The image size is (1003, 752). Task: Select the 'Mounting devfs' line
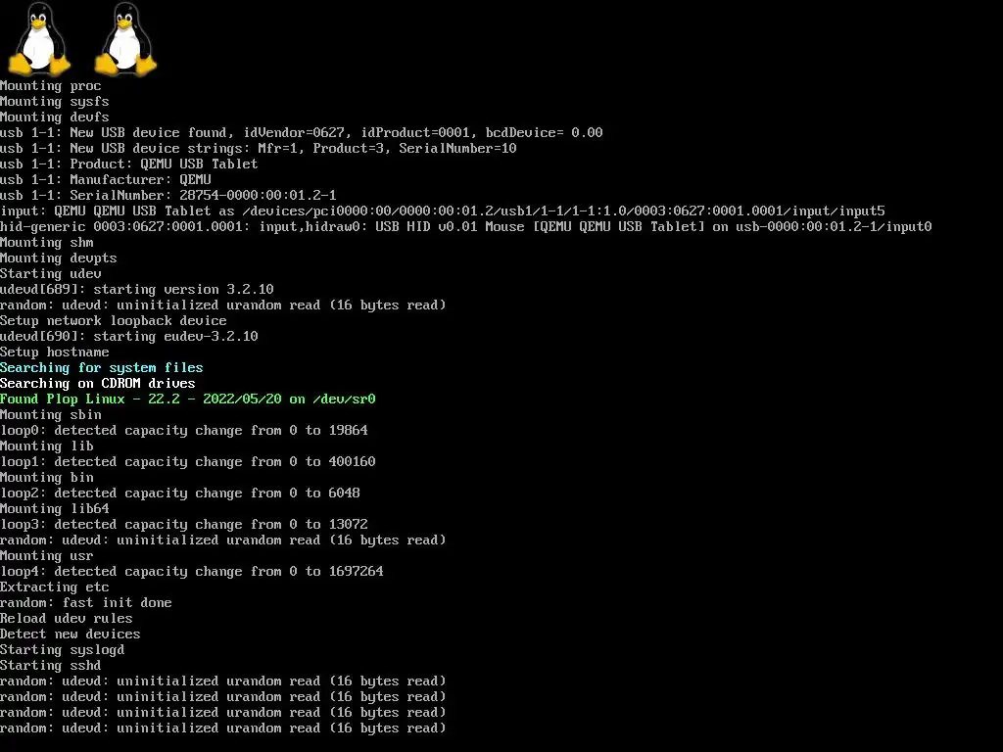(x=55, y=117)
